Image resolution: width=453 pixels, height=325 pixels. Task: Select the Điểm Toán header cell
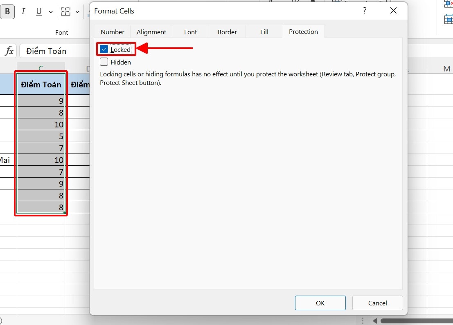pyautogui.click(x=41, y=85)
